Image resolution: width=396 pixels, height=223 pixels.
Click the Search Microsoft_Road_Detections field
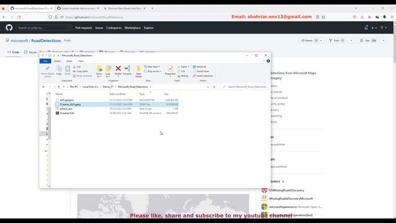(x=244, y=87)
